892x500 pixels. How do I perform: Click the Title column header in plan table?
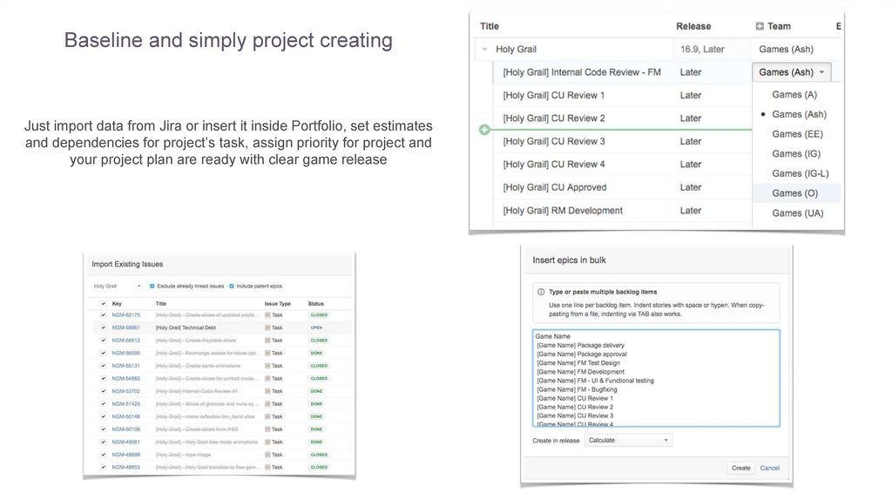(x=490, y=26)
